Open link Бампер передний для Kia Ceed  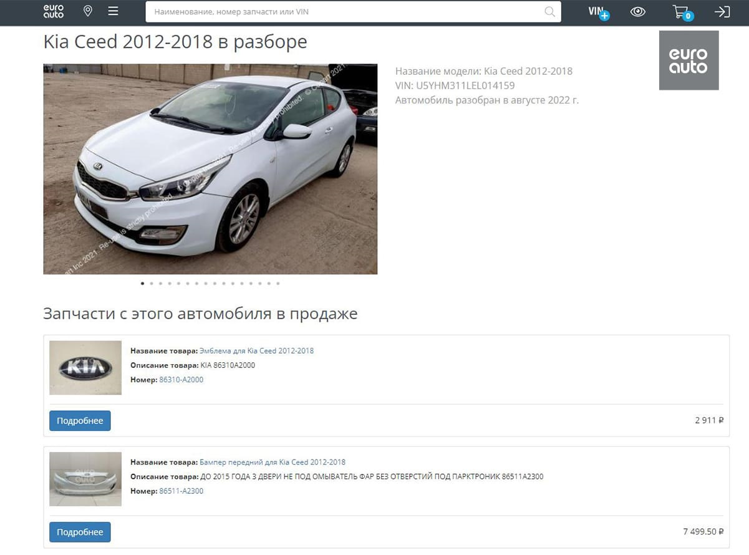click(x=272, y=462)
